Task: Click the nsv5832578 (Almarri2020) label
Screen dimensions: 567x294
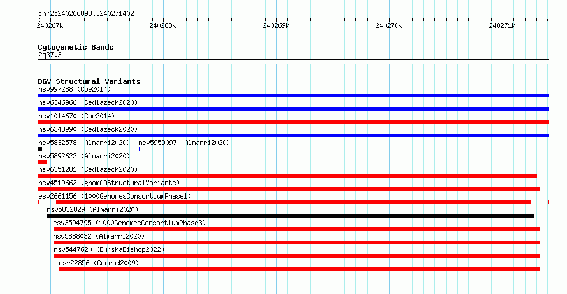Action: [84, 143]
